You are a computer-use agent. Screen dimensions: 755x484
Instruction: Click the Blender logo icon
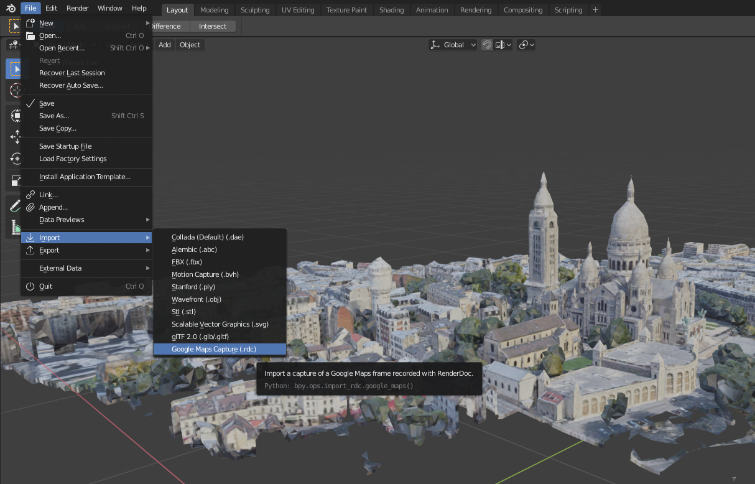click(11, 8)
